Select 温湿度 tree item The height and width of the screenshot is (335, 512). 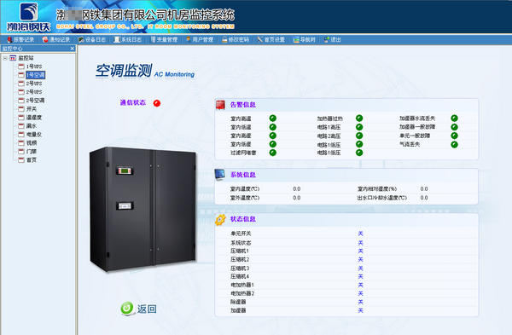point(34,118)
